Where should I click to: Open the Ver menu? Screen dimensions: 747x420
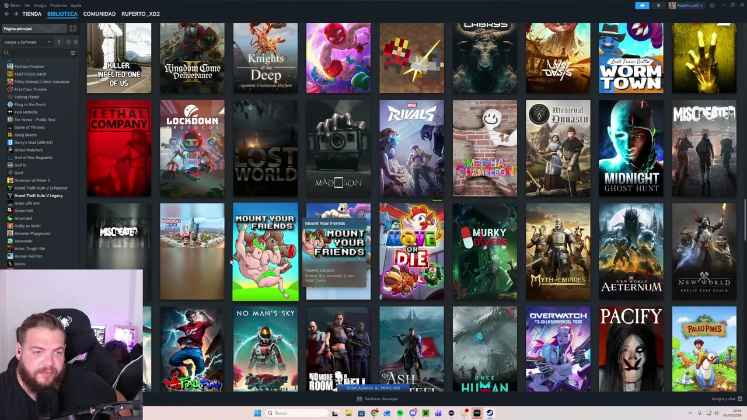click(27, 5)
